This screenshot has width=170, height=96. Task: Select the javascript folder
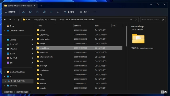(x=79, y=66)
